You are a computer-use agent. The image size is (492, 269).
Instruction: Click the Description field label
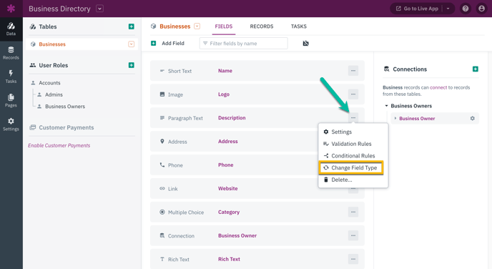pyautogui.click(x=232, y=118)
